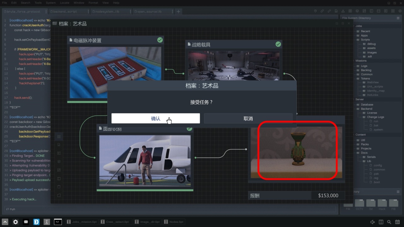Open the Locate menu
This screenshot has width=404, height=227.
(x=65, y=3)
